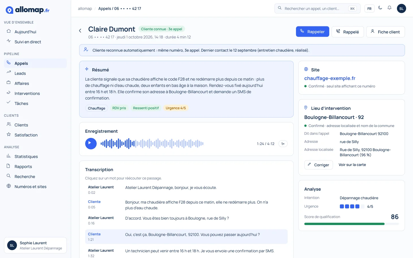Open notifications bell
Viewport: 413px width, 258px height.
[x=389, y=8]
